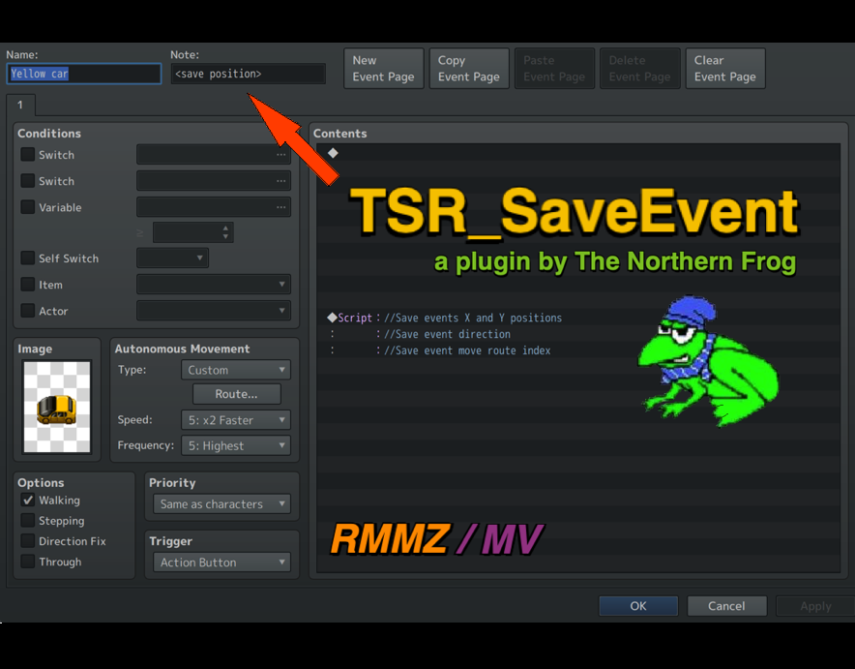Select the comment line 'Save event direction'
The height and width of the screenshot is (669, 855).
[x=447, y=334]
